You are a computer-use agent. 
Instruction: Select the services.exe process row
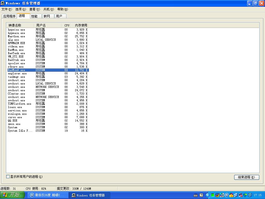48,110
